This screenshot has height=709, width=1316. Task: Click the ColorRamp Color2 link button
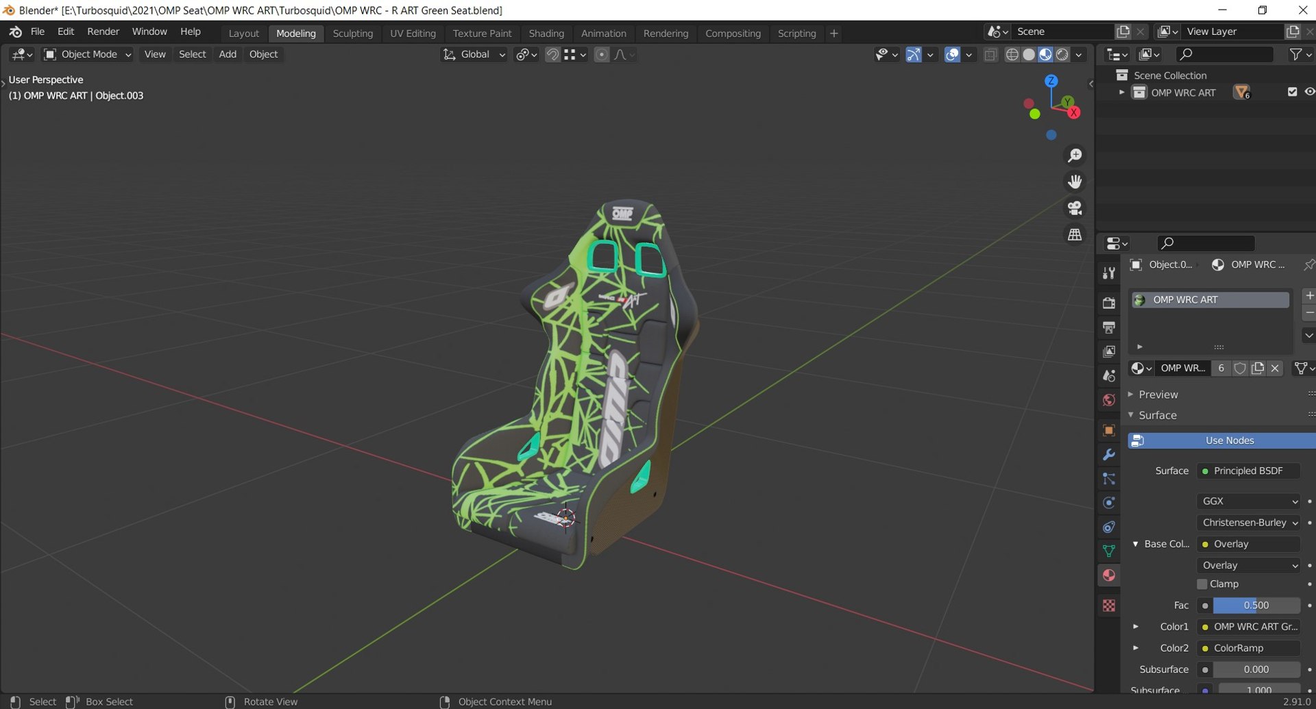[1248, 648]
